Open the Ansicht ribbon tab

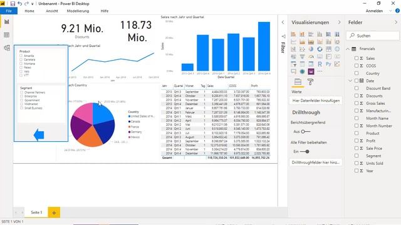[x=52, y=11]
